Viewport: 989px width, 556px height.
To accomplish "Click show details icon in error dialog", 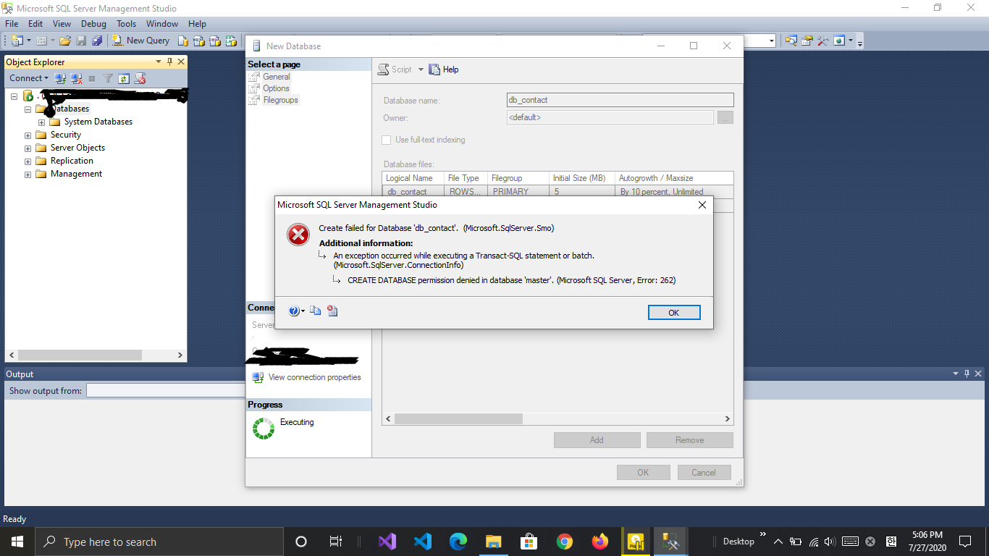I will pyautogui.click(x=332, y=311).
